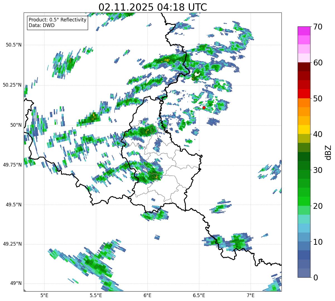The image size is (335, 301).
Task: Click the "Product: 0.5° Reflectivity" label
Action: tap(57, 20)
